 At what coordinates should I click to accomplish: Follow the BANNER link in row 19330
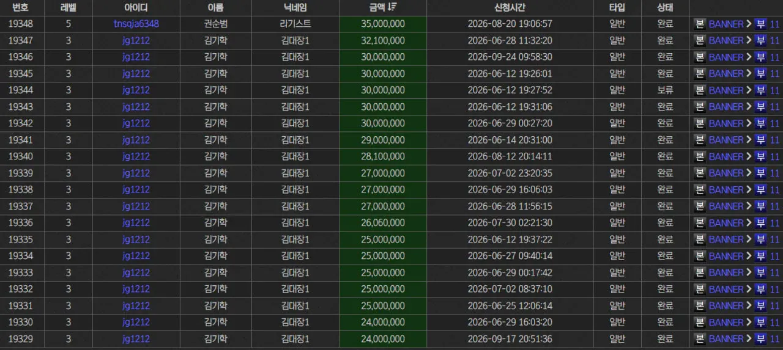point(726,322)
